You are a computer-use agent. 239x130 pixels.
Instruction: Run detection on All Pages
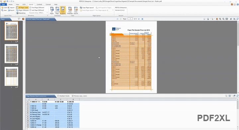pyautogui.click(x=52, y=10)
